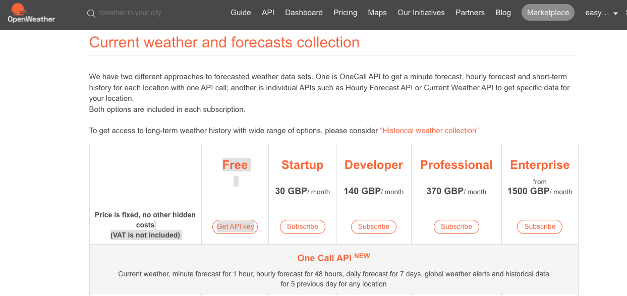This screenshot has height=296, width=627.
Task: Expand the 'easy…' account dropdown
Action: 601,13
